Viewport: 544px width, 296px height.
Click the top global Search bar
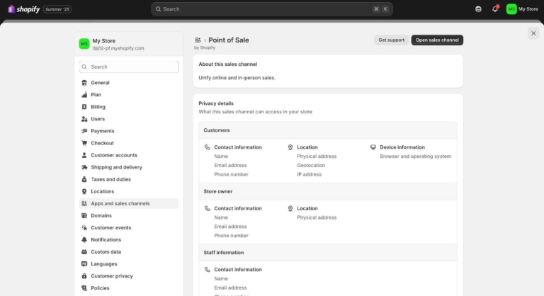(x=272, y=9)
